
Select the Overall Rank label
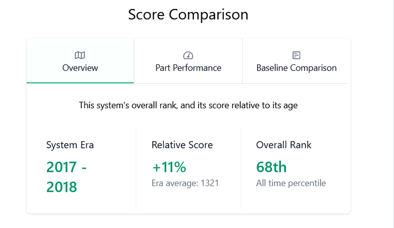pos(284,145)
